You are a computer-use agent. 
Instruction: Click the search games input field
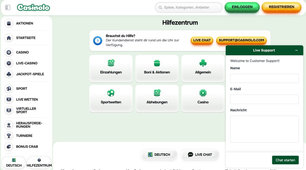click(x=189, y=7)
